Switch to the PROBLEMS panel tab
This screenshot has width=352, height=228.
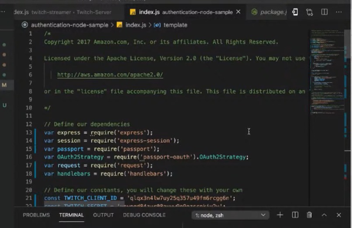[x=36, y=215]
